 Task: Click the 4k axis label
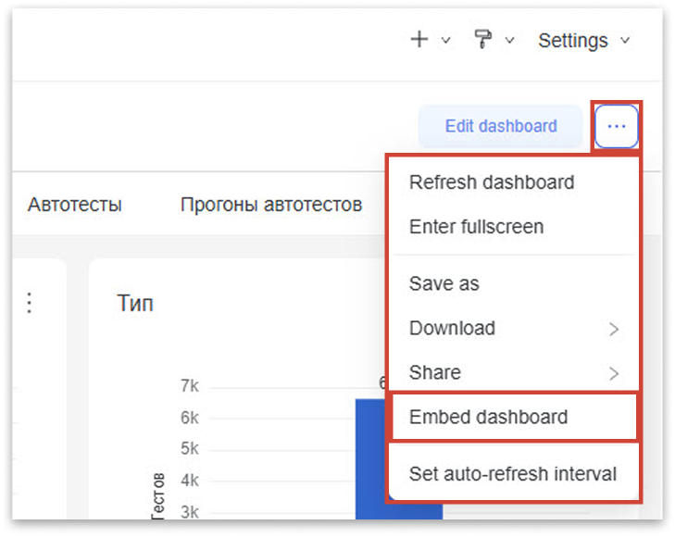[190, 480]
